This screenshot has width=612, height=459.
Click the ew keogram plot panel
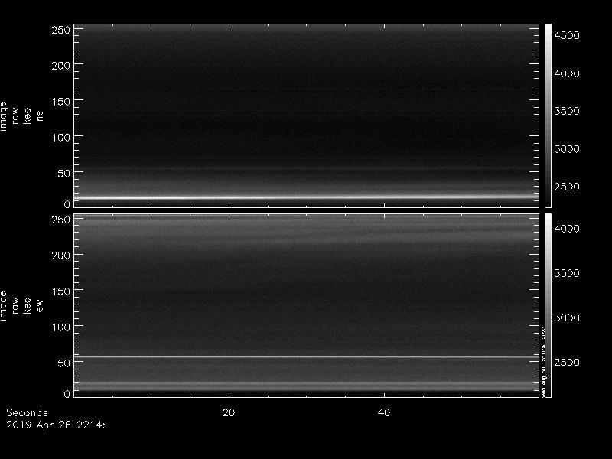pyautogui.click(x=307, y=305)
